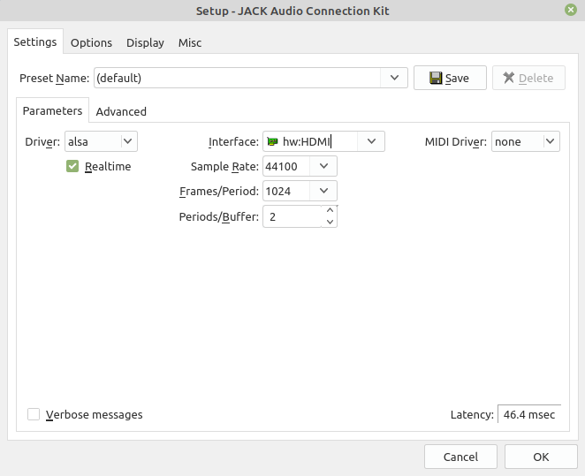Click the sound card icon in Interface field

click(x=272, y=141)
